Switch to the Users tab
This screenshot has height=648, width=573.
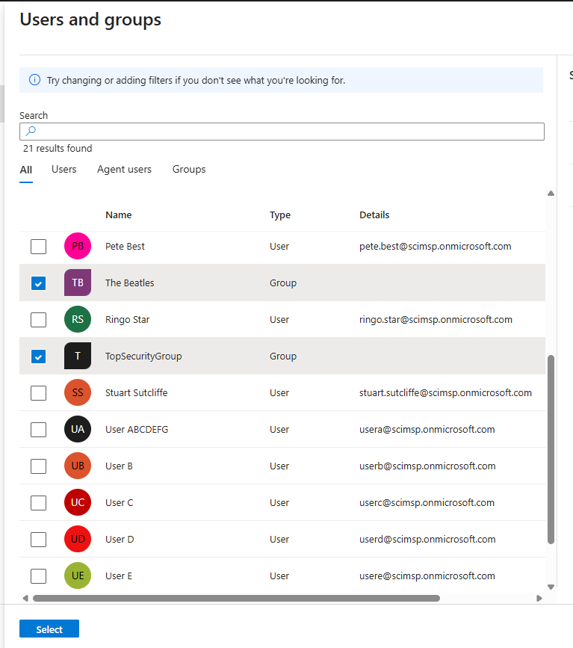coord(64,170)
